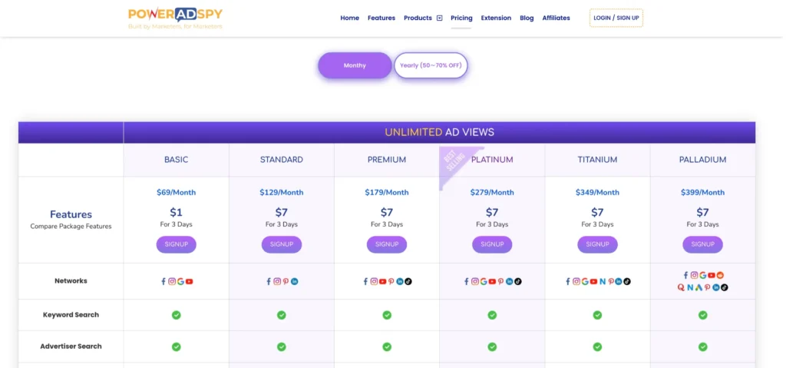The height and width of the screenshot is (368, 786).
Task: Open the Features page from the navigation
Action: click(381, 18)
